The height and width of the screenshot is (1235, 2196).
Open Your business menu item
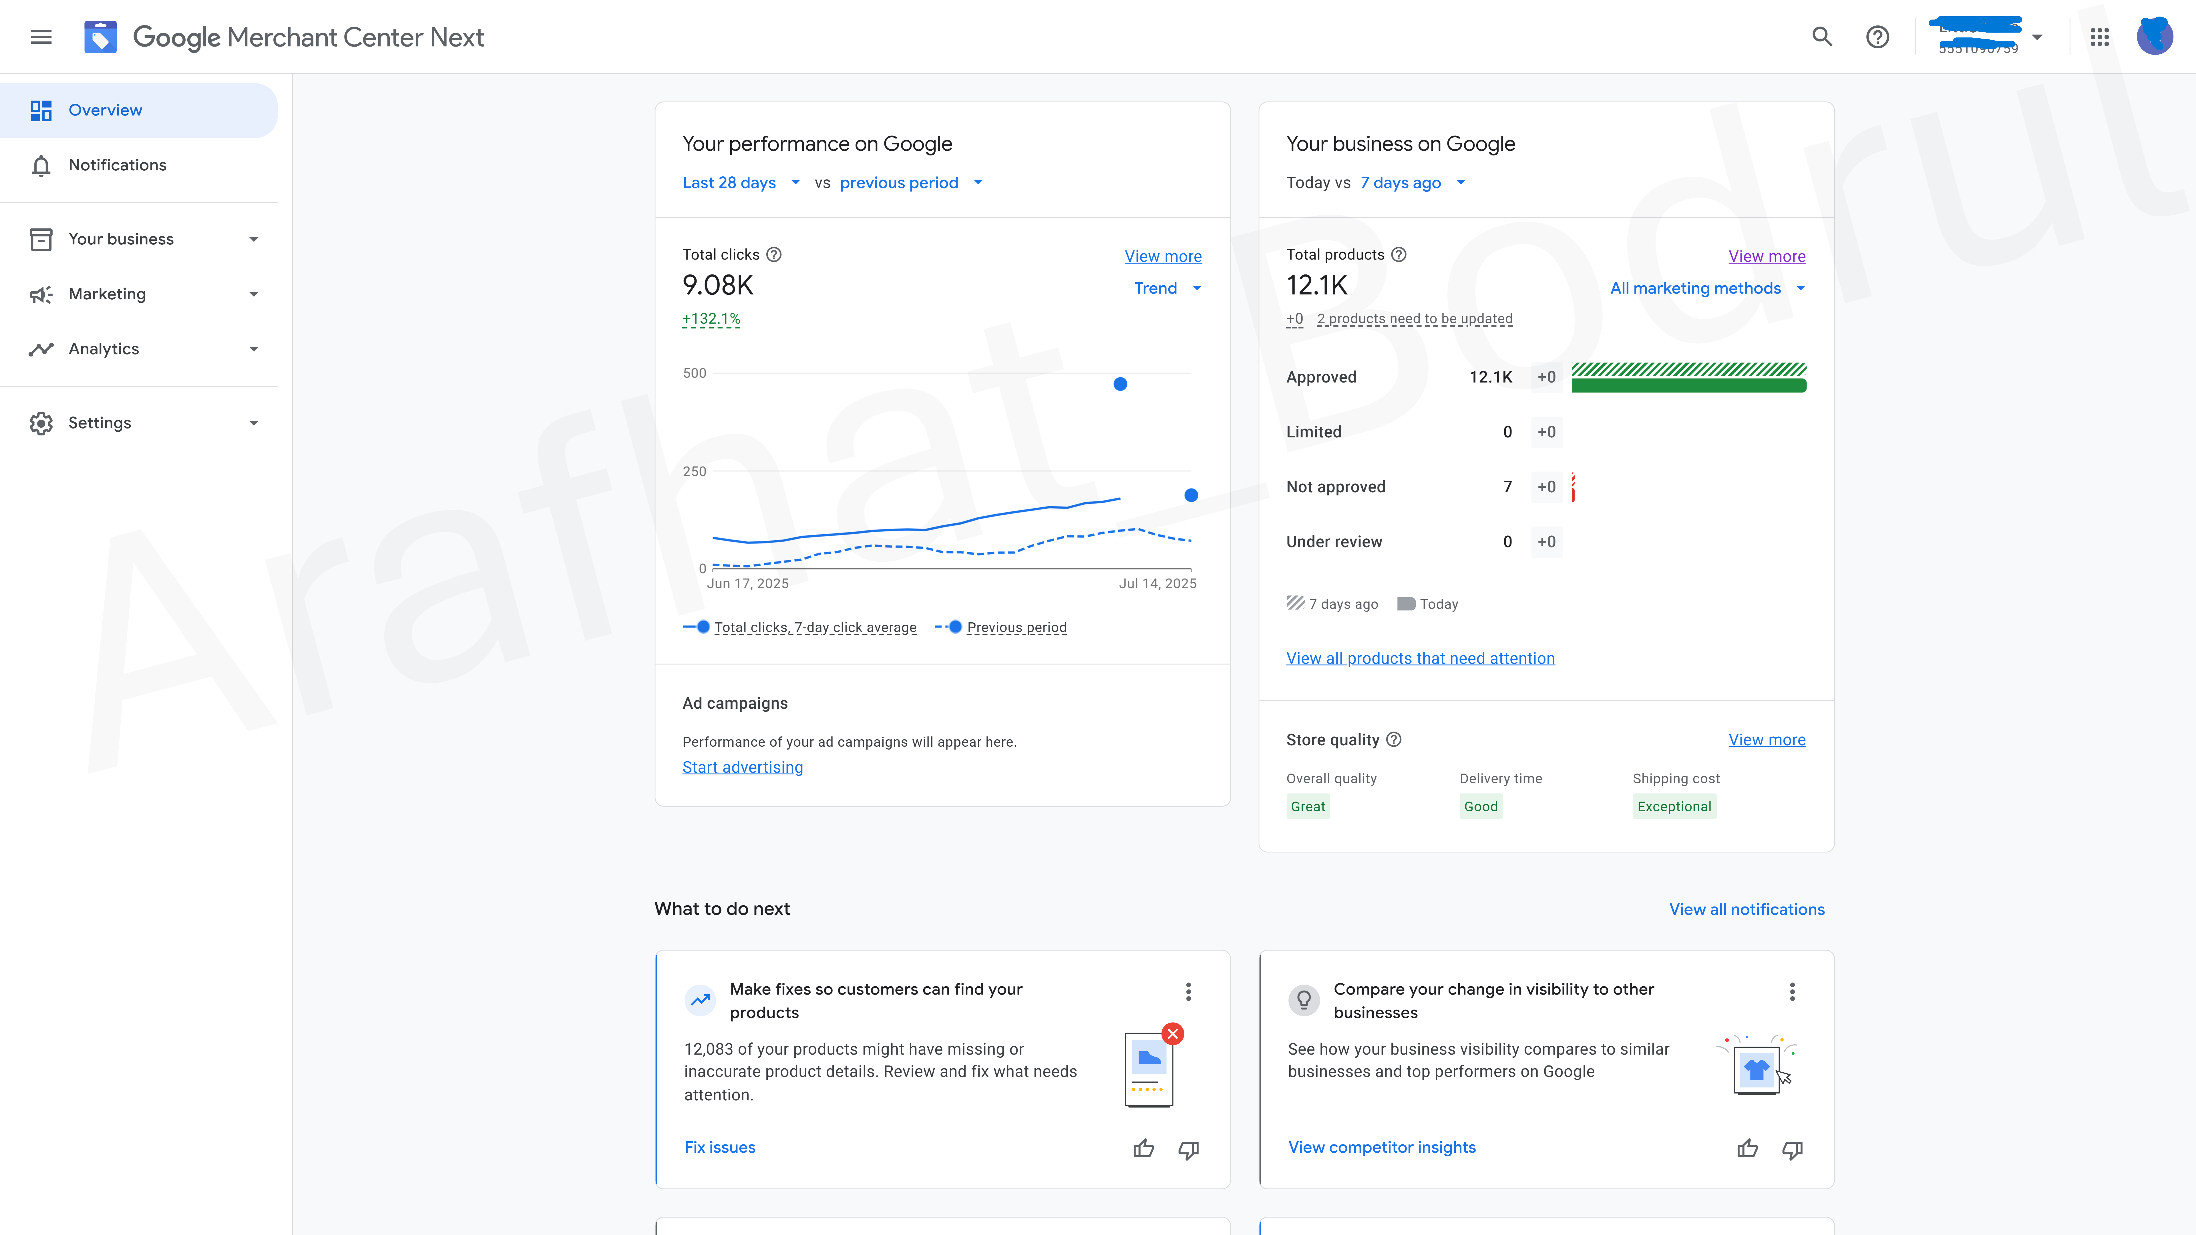coord(139,240)
